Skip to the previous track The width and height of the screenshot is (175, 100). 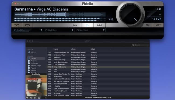point(75,25)
